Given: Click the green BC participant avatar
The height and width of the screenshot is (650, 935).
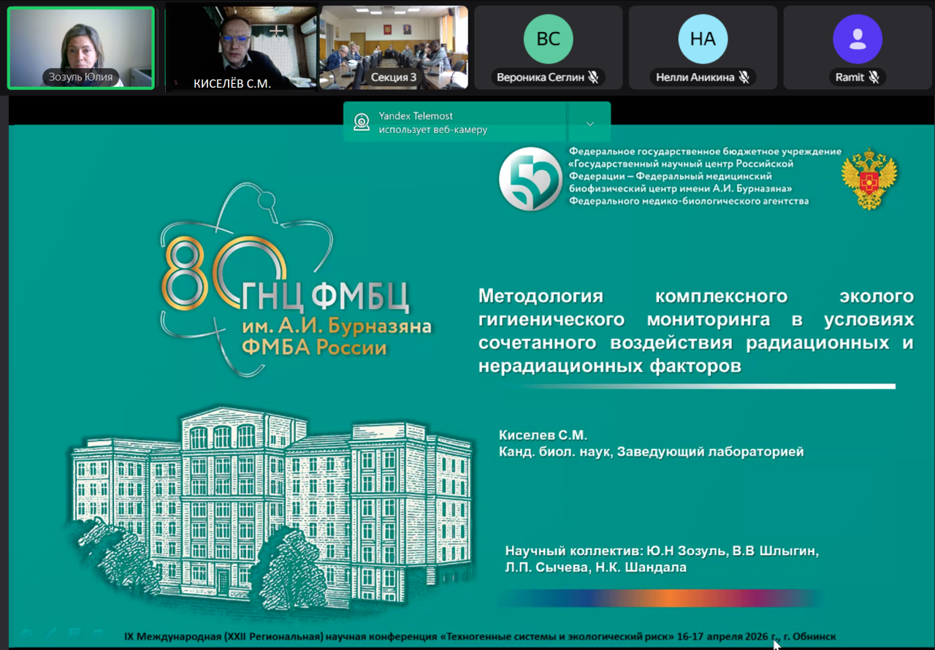Looking at the screenshot, I should [548, 39].
